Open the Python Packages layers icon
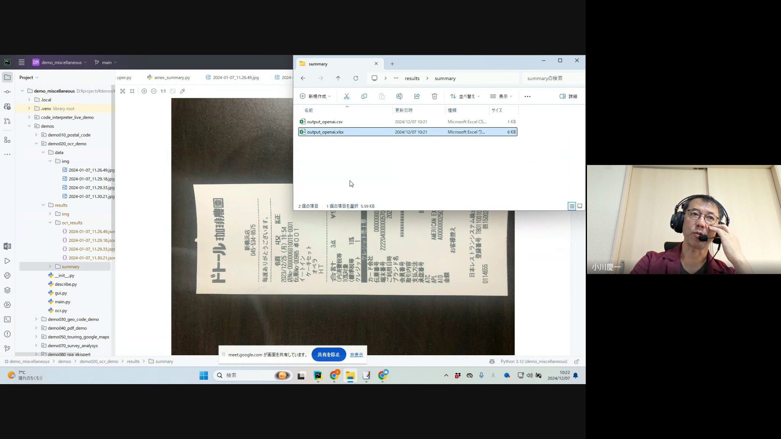This screenshot has width=781, height=439. click(x=7, y=290)
